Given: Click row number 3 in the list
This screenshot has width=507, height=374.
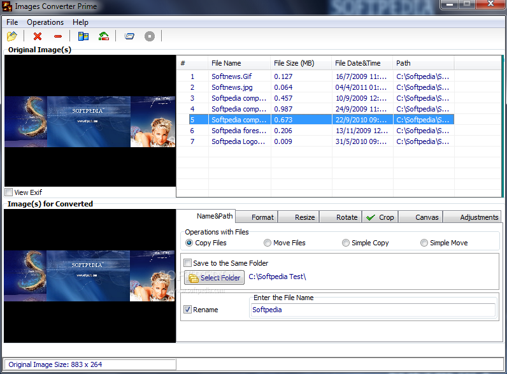Looking at the screenshot, I should (x=192, y=98).
